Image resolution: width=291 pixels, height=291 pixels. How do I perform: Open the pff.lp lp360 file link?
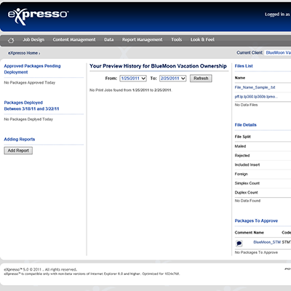[x=256, y=97]
